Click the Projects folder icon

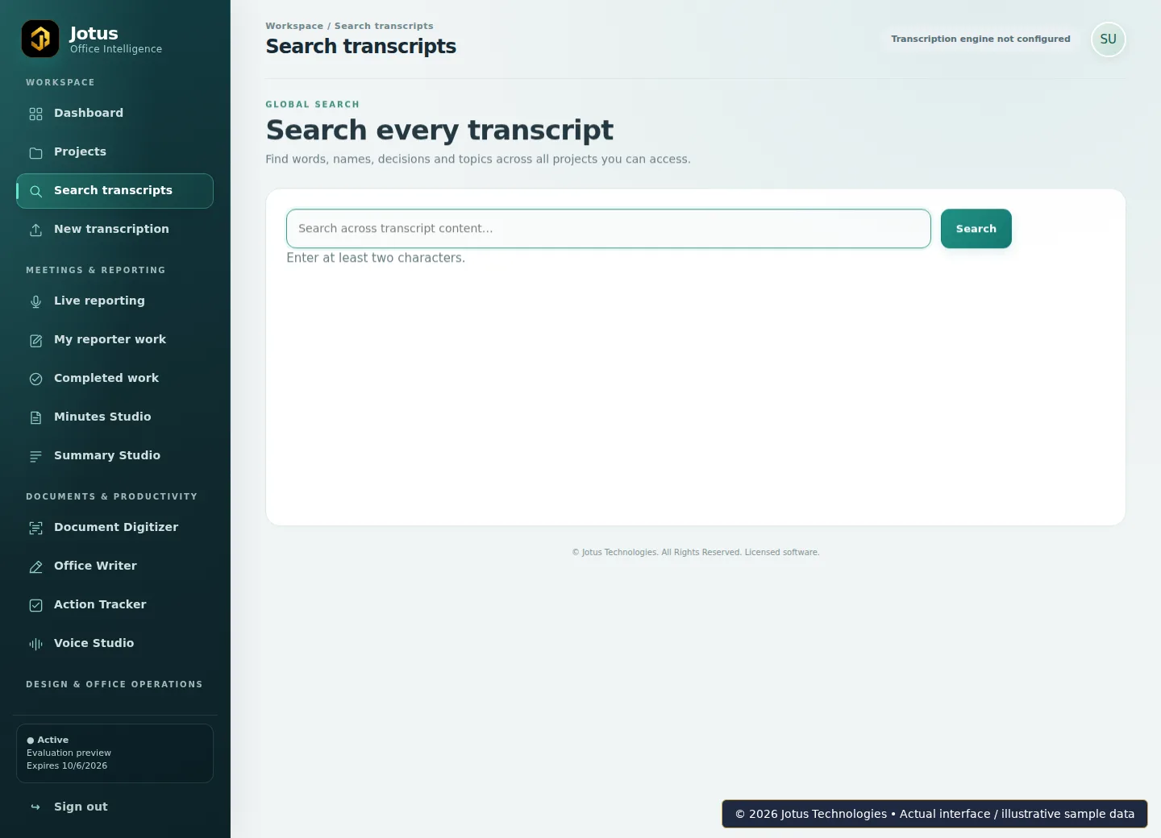coord(35,152)
